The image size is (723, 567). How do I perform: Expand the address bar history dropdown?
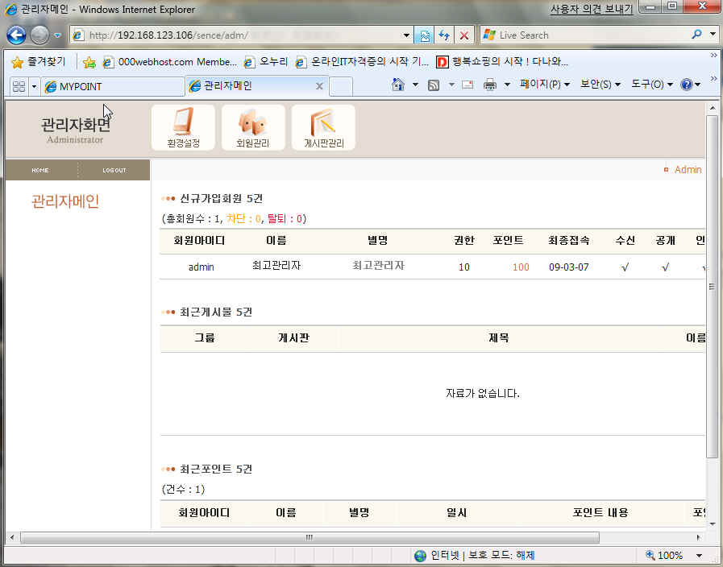(406, 35)
